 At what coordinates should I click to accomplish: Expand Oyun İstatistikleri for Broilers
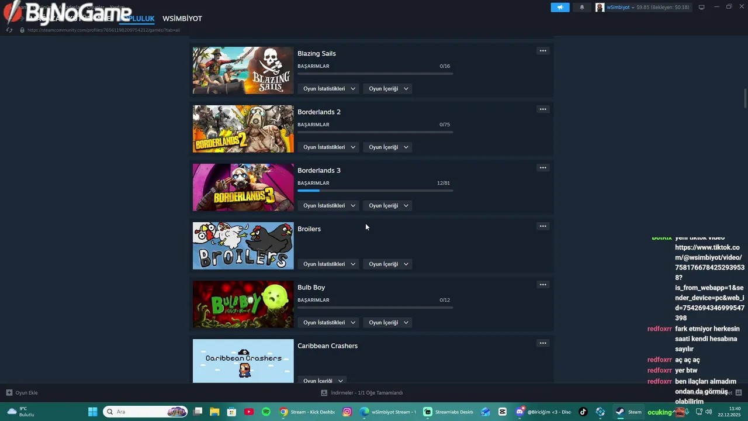pos(329,264)
